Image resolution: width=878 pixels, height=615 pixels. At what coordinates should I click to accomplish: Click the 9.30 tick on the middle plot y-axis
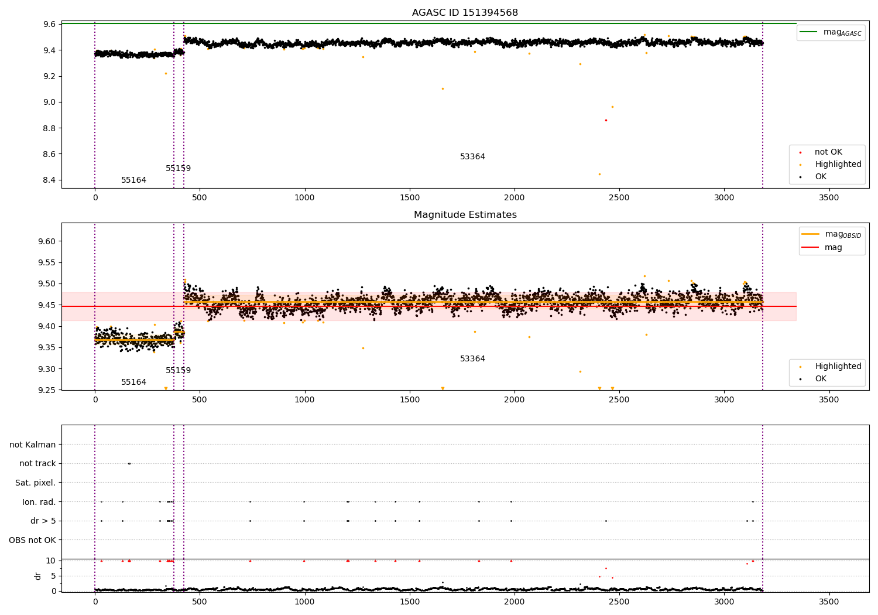coord(47,370)
